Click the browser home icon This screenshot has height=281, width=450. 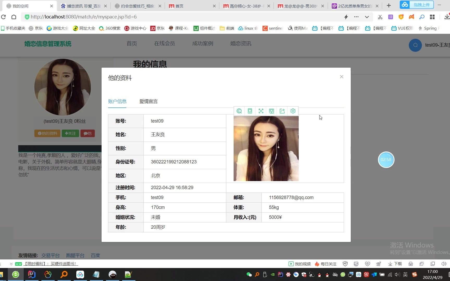click(14, 17)
